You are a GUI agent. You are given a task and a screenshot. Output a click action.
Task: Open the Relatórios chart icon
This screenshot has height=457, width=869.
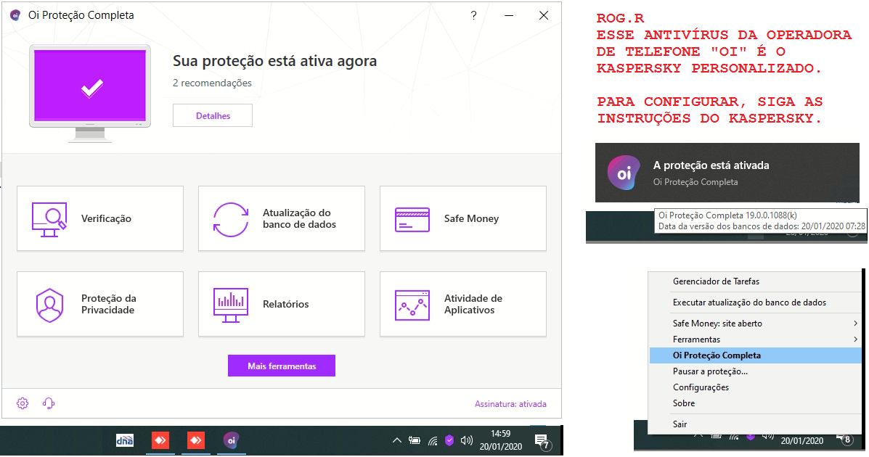coord(231,305)
